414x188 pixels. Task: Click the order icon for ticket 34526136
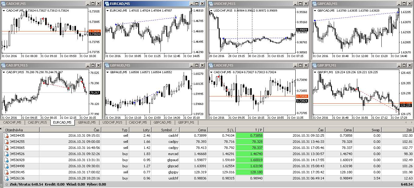pos(6,178)
